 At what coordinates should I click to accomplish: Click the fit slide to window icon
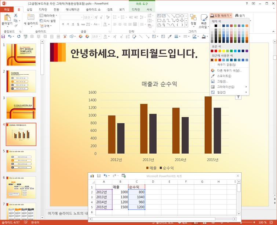tap(271, 222)
